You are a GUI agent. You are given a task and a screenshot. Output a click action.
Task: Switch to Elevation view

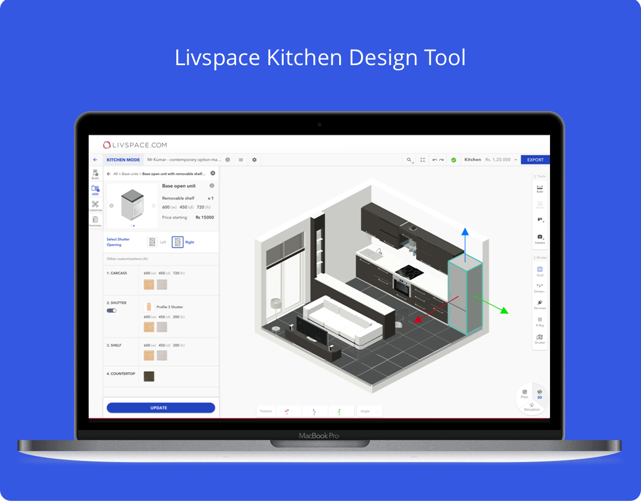pyautogui.click(x=532, y=407)
